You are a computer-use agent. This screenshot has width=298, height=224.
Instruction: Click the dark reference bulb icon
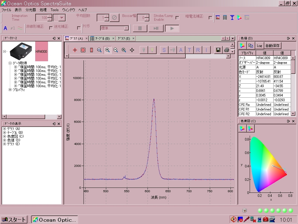[144, 50]
